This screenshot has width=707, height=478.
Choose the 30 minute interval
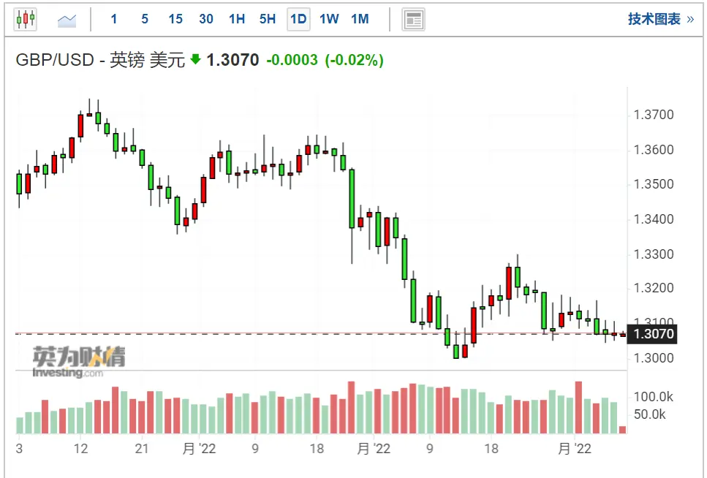[206, 20]
